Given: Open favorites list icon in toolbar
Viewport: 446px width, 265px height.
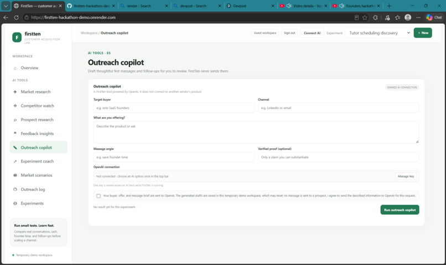Looking at the screenshot, I should pyautogui.click(x=397, y=18).
